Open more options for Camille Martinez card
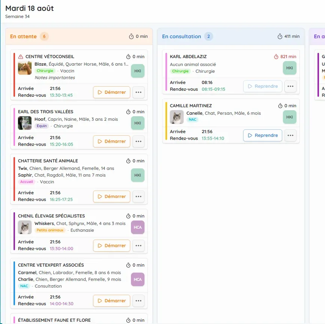 (290, 135)
